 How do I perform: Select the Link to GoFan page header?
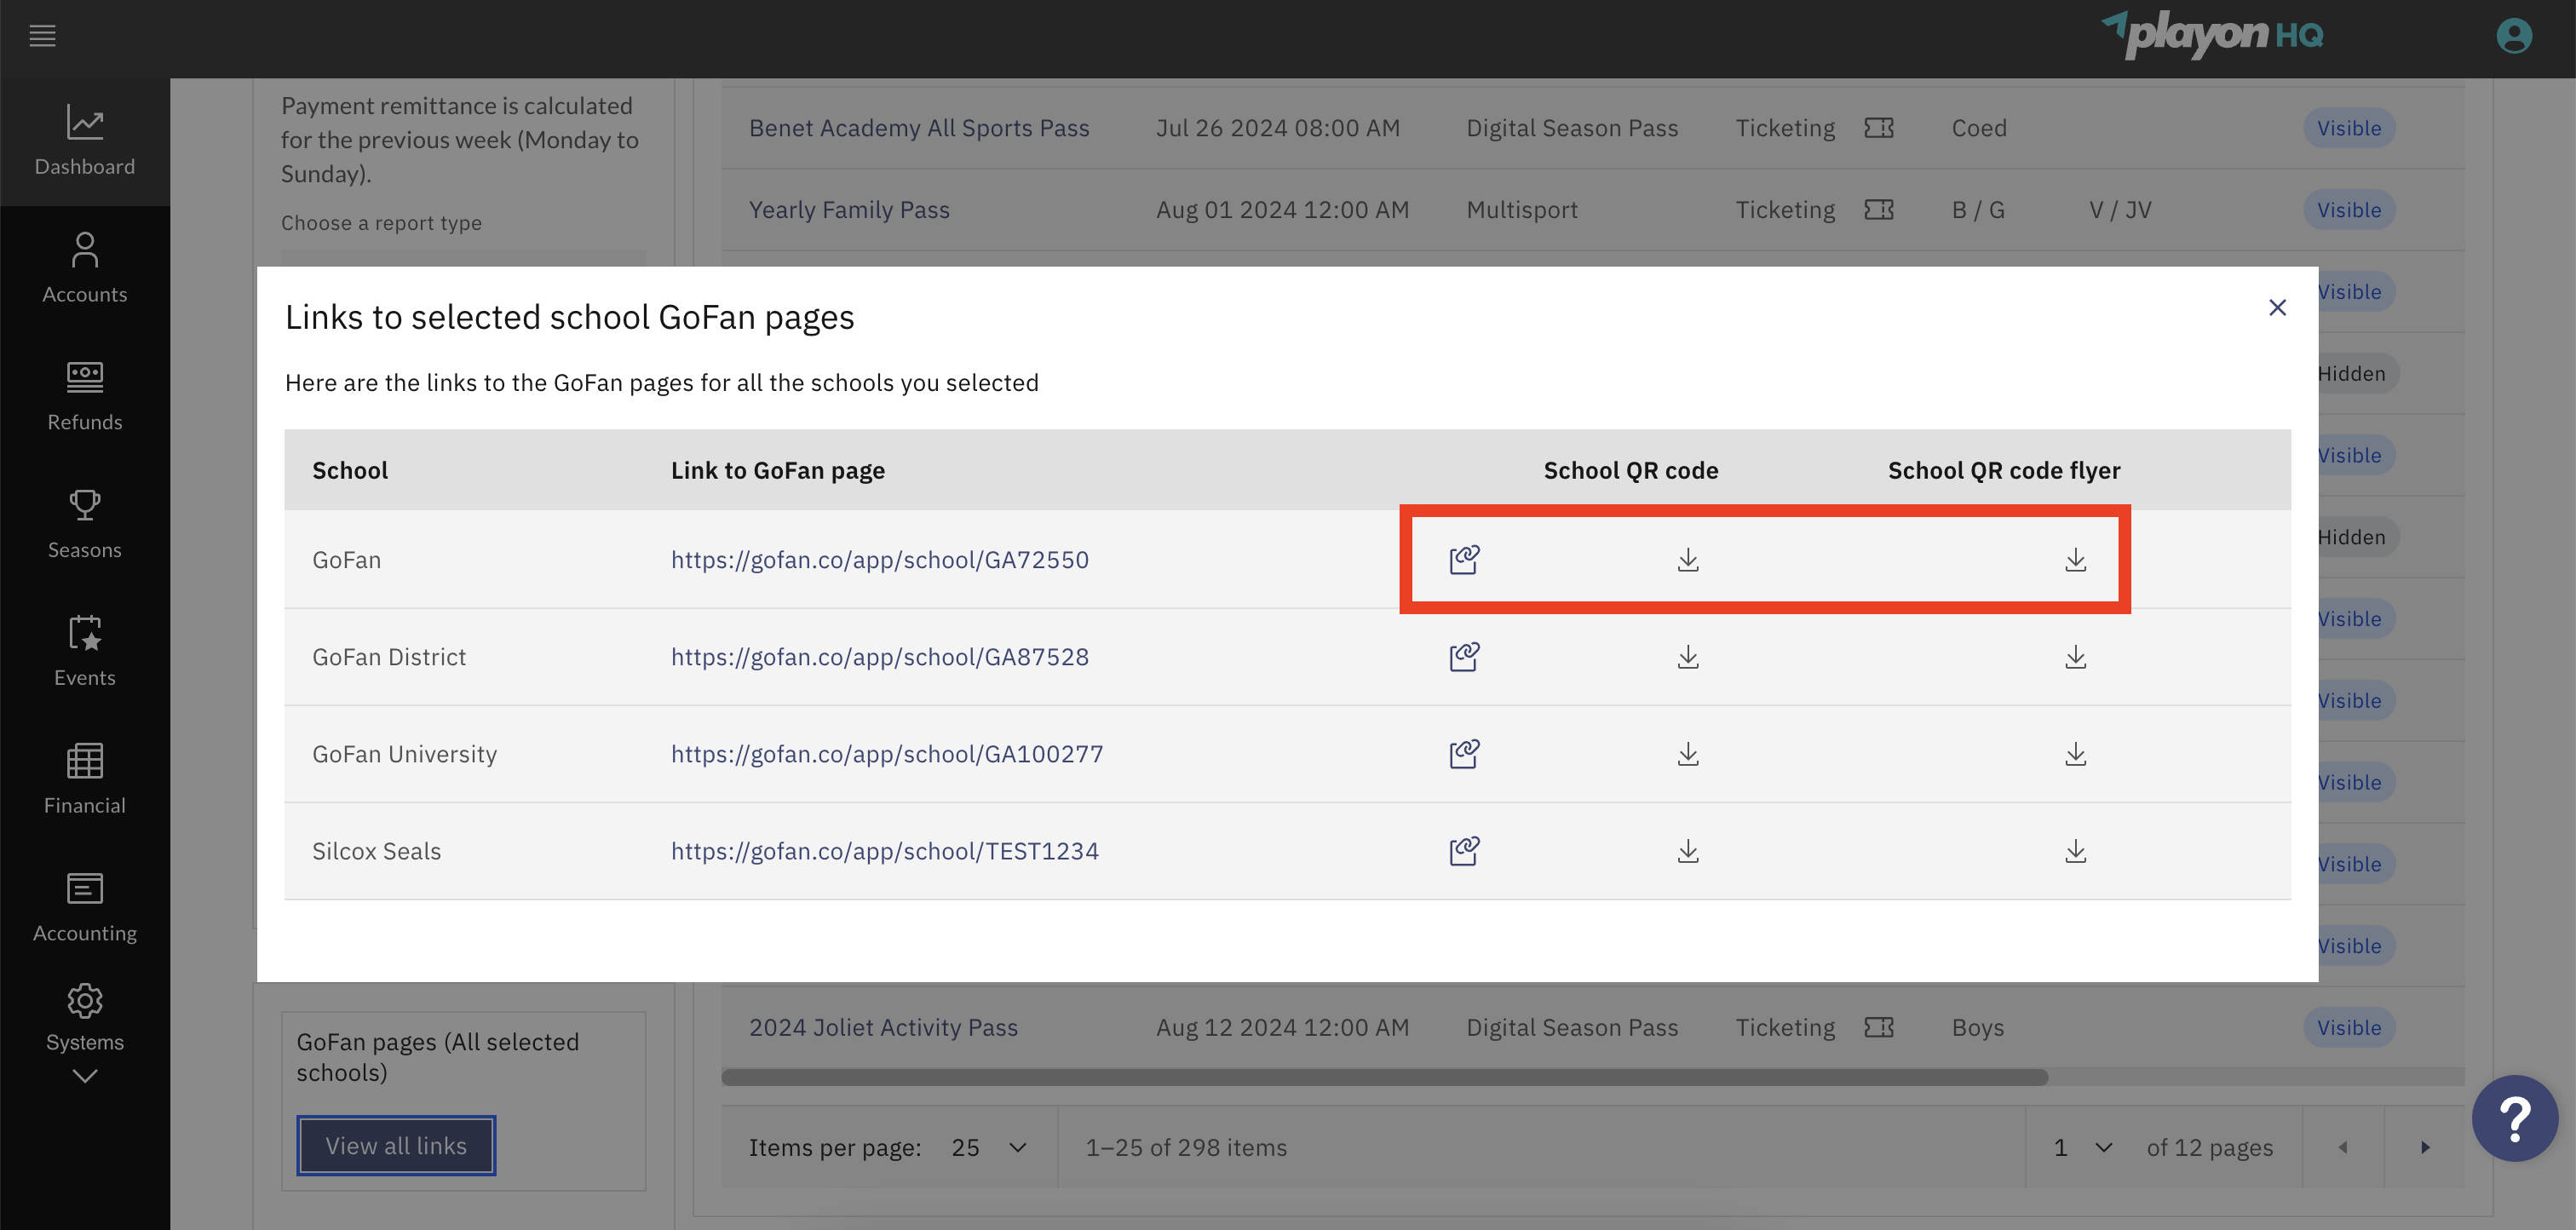pos(778,470)
